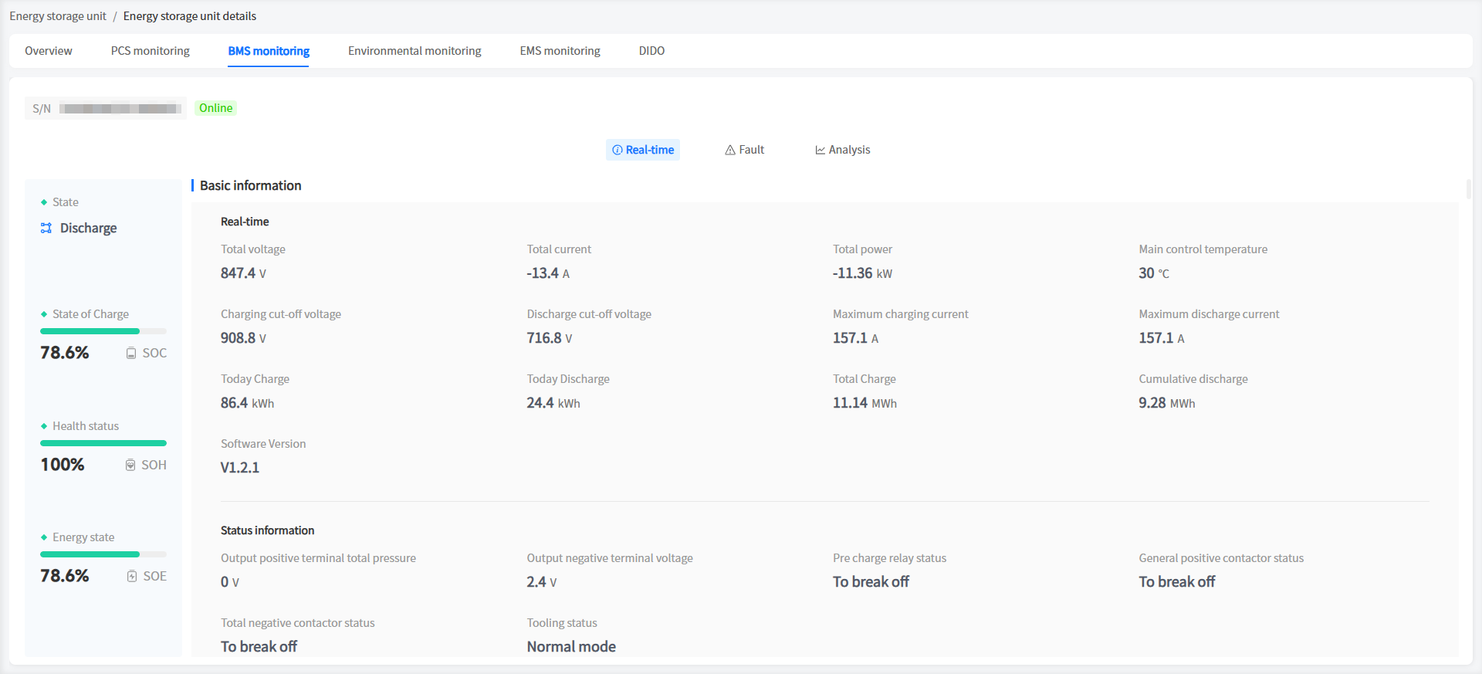The height and width of the screenshot is (674, 1482).
Task: Show the Fault view
Action: coord(745,150)
